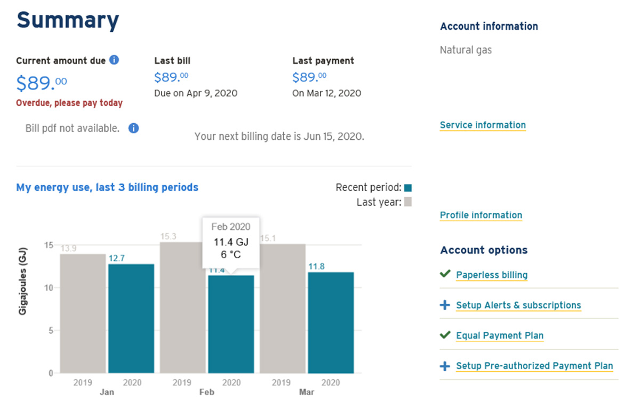
Task: Click the Feb 2019 gray bar
Action: 182,308
